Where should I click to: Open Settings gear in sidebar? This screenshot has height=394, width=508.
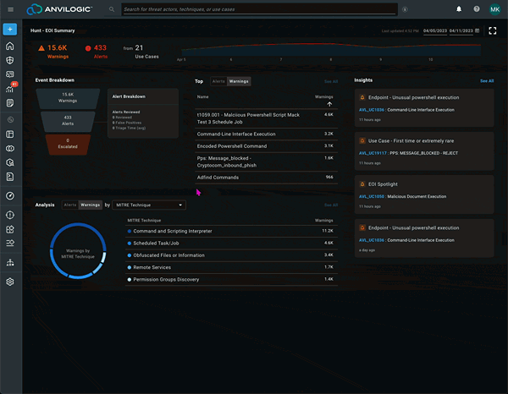pyautogui.click(x=10, y=282)
